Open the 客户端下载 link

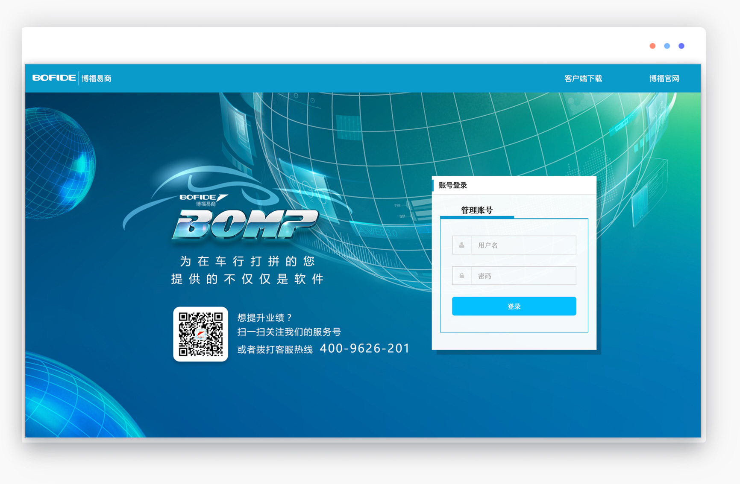[x=583, y=79]
